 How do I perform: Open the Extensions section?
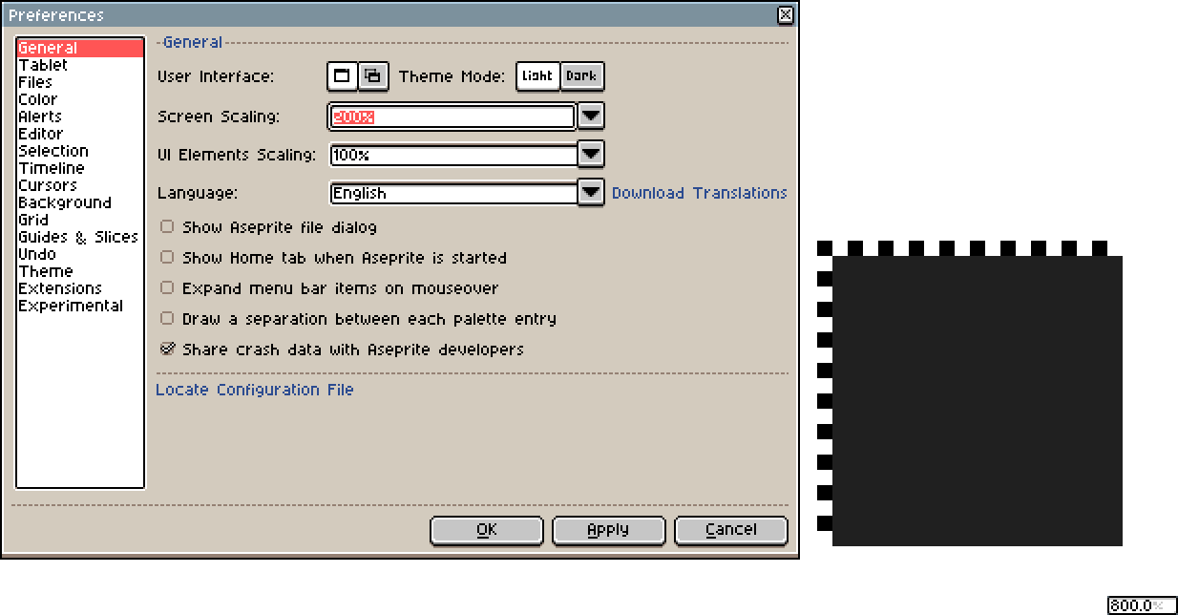pyautogui.click(x=80, y=288)
